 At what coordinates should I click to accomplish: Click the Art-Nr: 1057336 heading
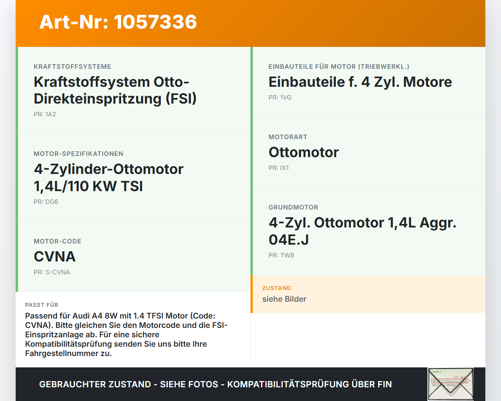coord(118,22)
